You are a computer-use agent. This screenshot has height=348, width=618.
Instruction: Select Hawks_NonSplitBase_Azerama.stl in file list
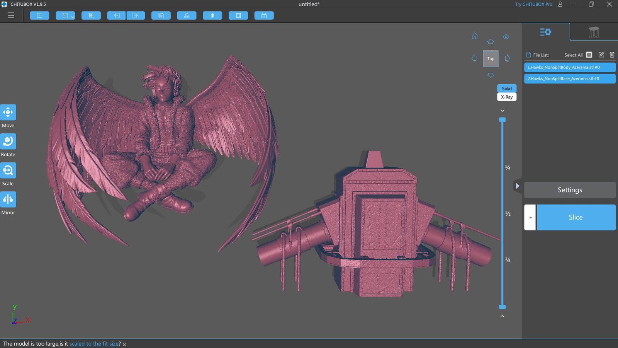point(570,78)
